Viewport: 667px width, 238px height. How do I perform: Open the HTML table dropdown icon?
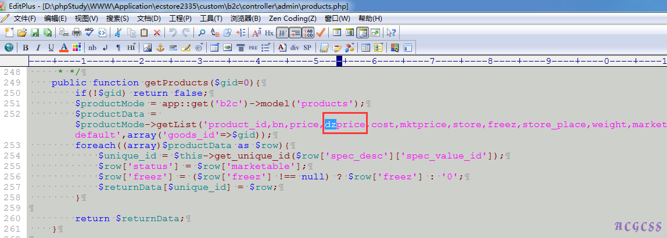coord(214,47)
